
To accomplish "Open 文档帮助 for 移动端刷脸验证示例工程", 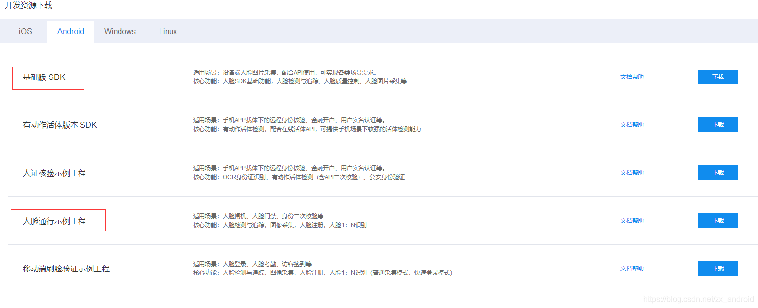I will click(x=632, y=269).
